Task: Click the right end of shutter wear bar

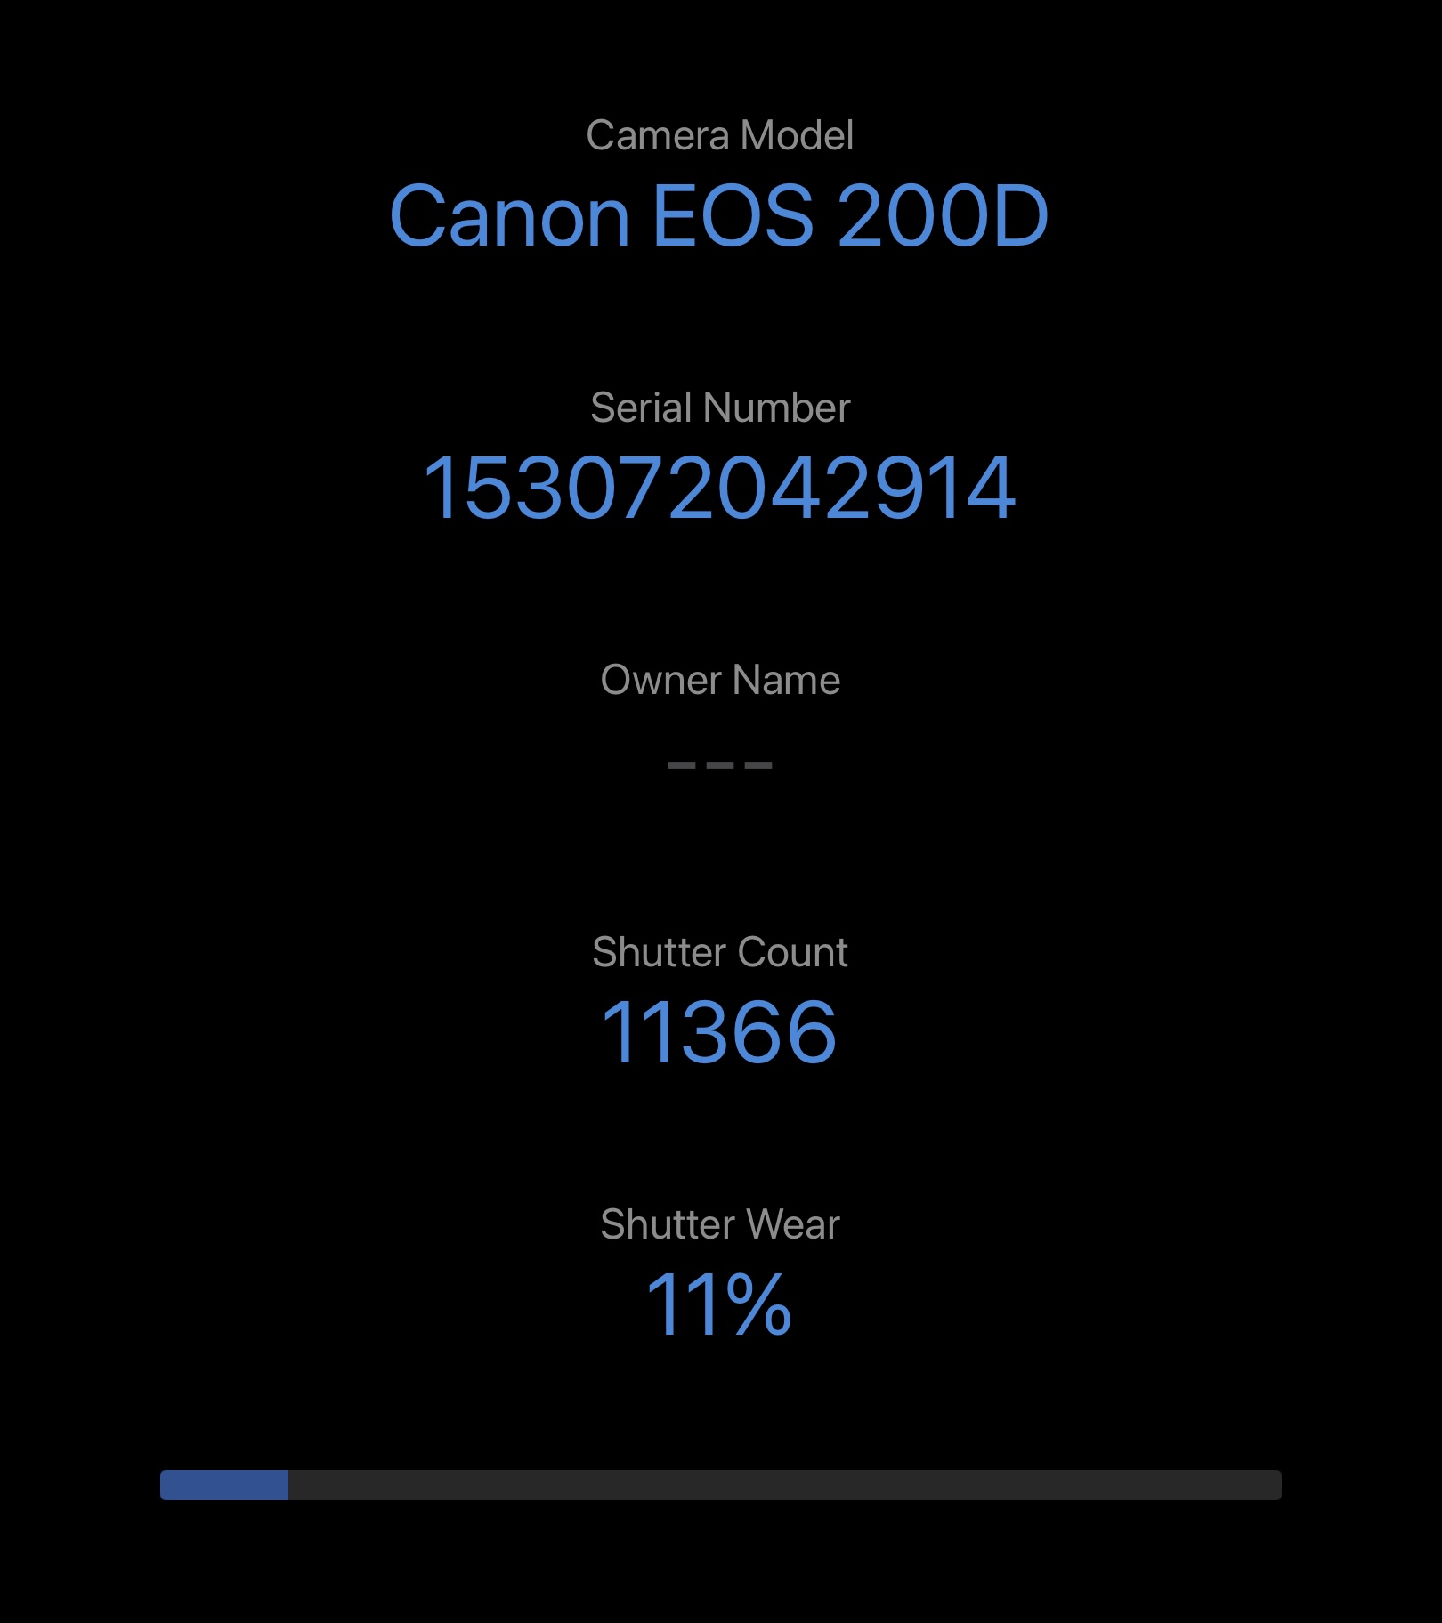Action: click(x=1275, y=1485)
